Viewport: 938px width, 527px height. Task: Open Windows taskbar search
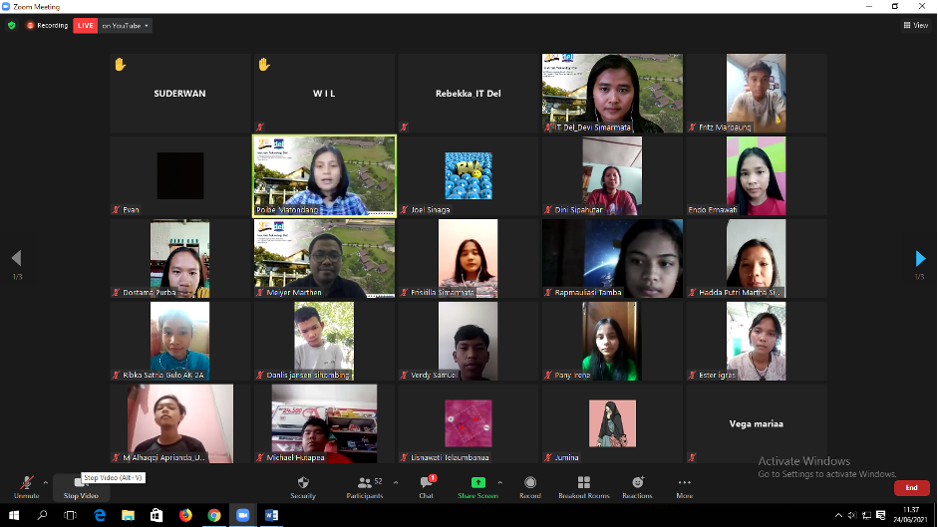(x=42, y=515)
